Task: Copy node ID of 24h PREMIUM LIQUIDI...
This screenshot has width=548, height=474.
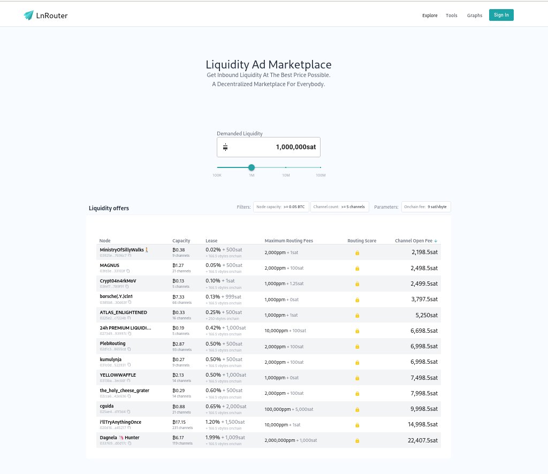Action: pos(130,334)
